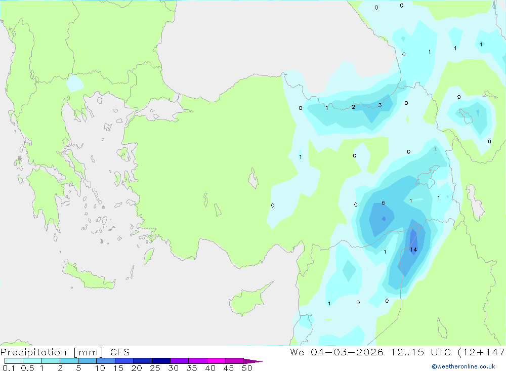Click Lake Tuz in central Turkey
Viewport: 506px width, 371px height.
pos(254,178)
